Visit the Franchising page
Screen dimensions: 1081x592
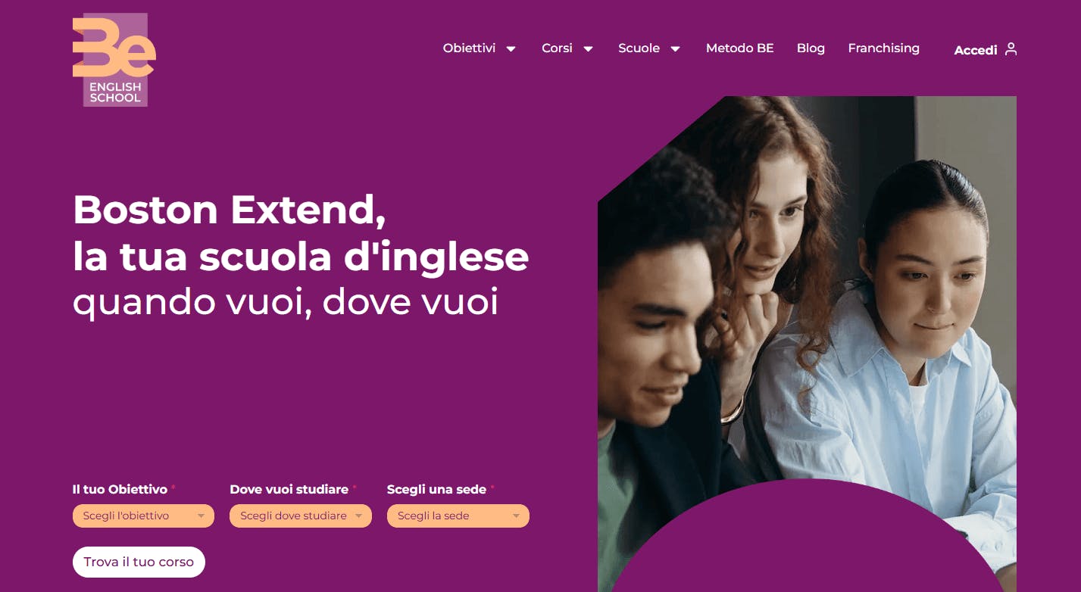tap(883, 48)
